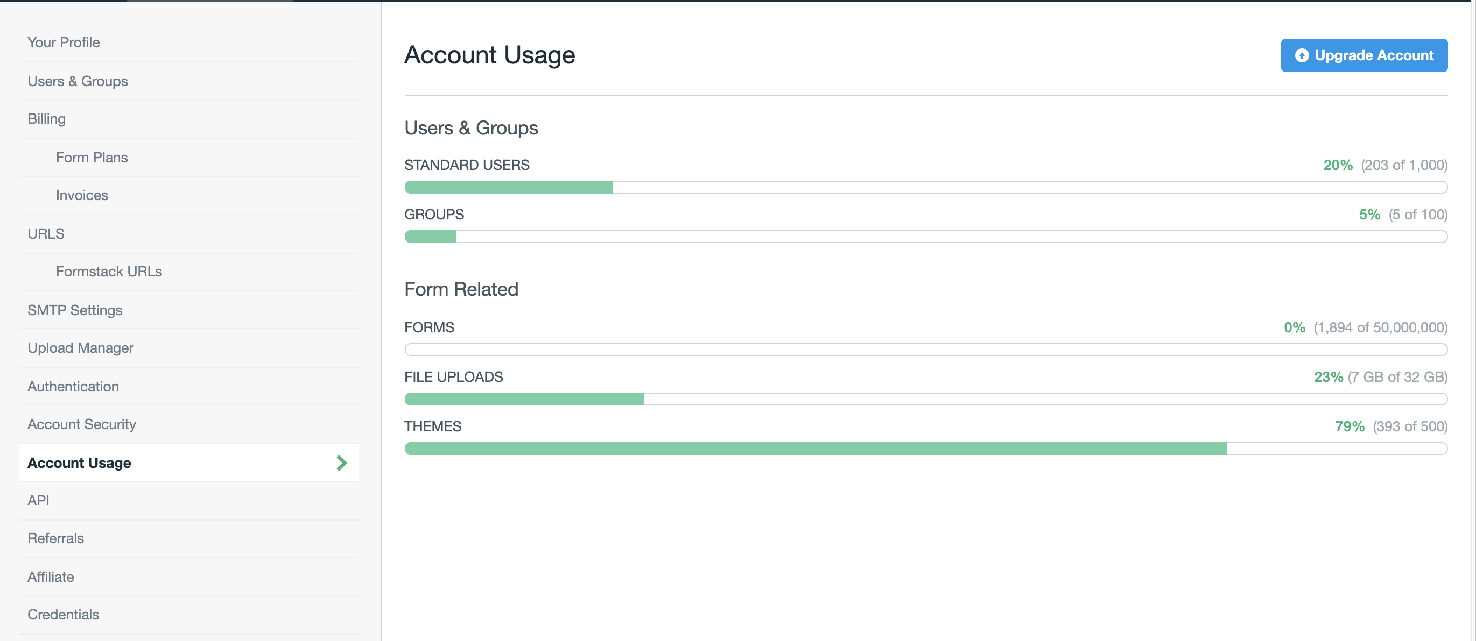The height and width of the screenshot is (641, 1476).
Task: Click the Upgrade Account arrow icon
Action: pyautogui.click(x=1302, y=55)
